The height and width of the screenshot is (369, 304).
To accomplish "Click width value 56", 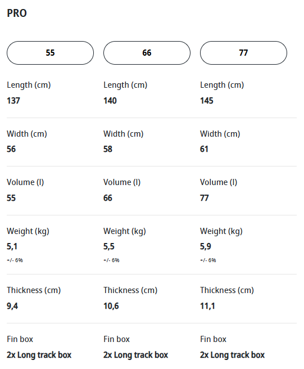I will pyautogui.click(x=11, y=149).
